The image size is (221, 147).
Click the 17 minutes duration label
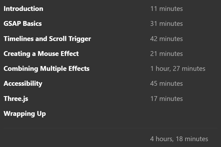click(167, 99)
